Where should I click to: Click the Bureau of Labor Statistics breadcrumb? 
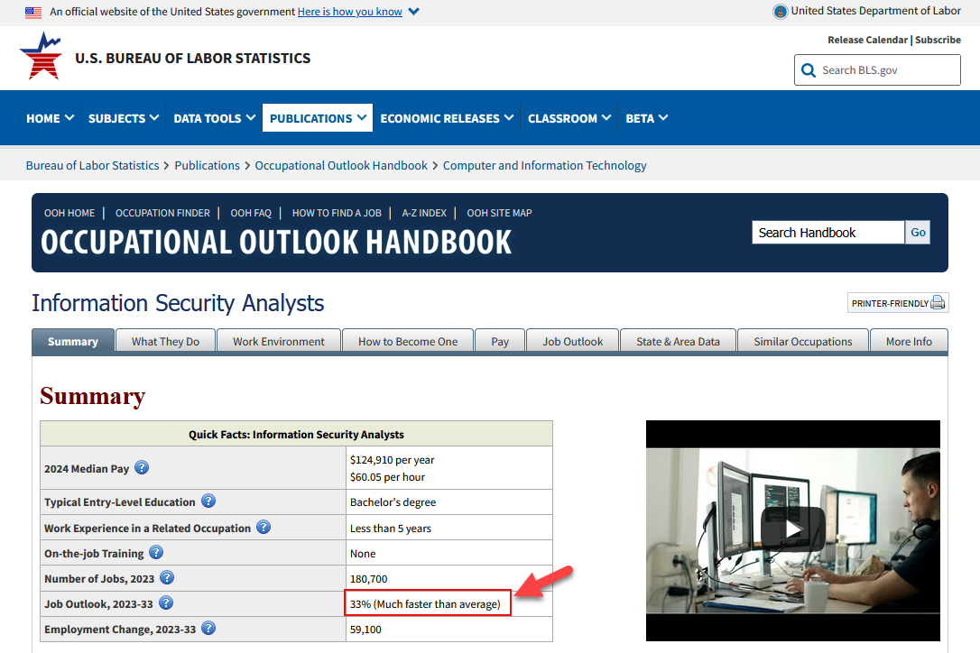93,166
